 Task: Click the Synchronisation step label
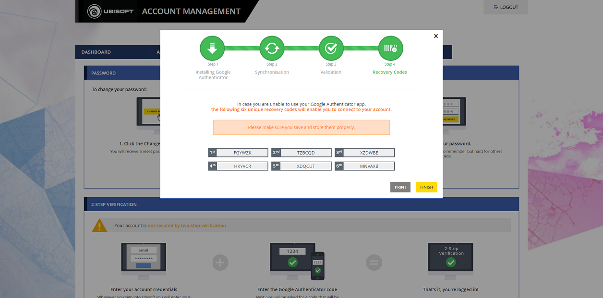coord(272,72)
